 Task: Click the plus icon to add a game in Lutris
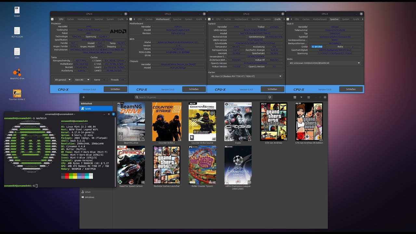point(84,97)
